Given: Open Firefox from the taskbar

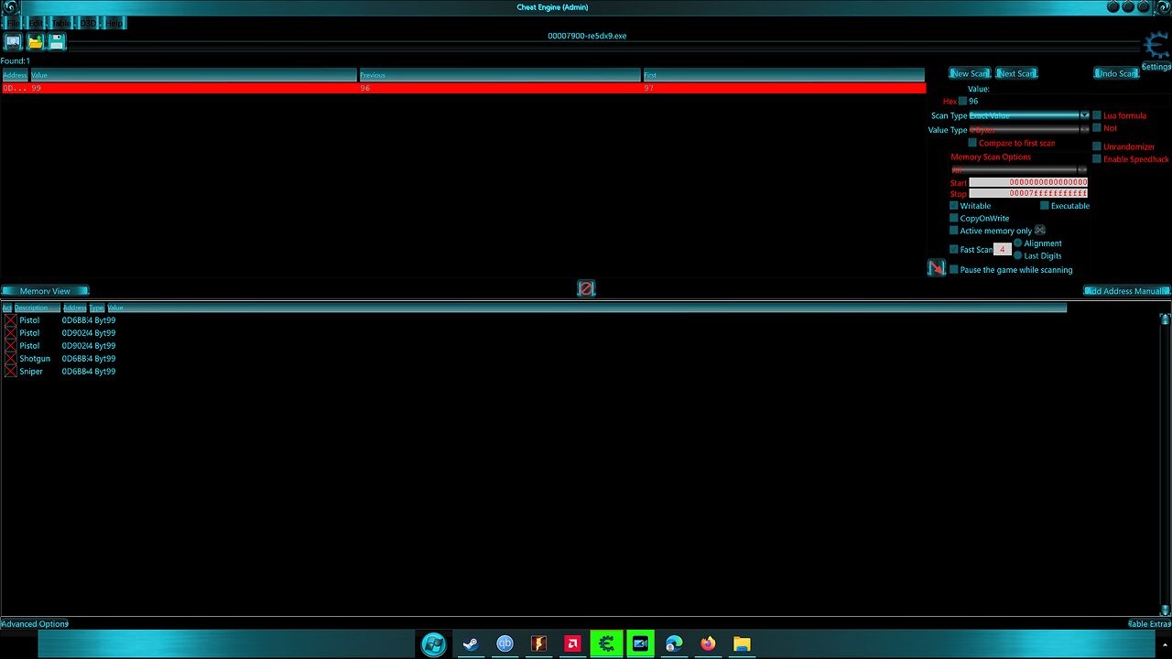Looking at the screenshot, I should click(x=708, y=644).
